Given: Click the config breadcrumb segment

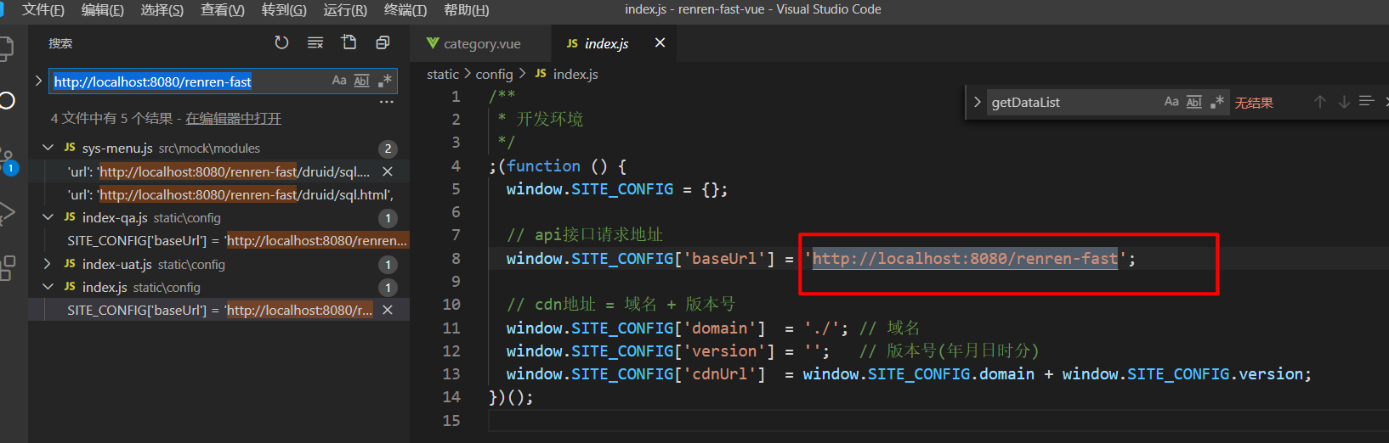Looking at the screenshot, I should (494, 75).
